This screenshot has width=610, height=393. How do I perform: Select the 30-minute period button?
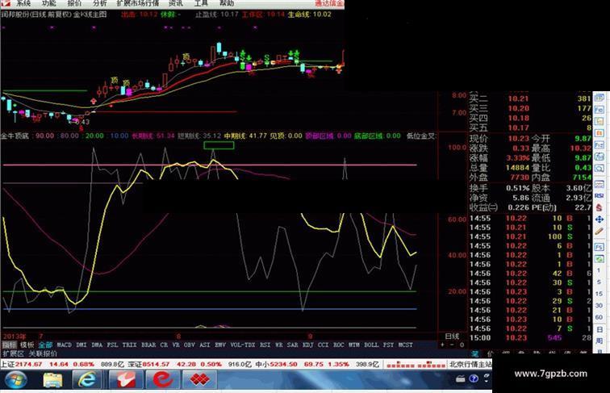599,306
